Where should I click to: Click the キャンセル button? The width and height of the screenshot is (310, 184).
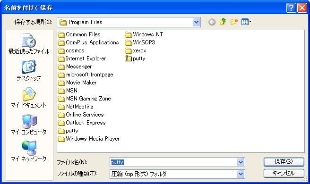pyautogui.click(x=284, y=173)
